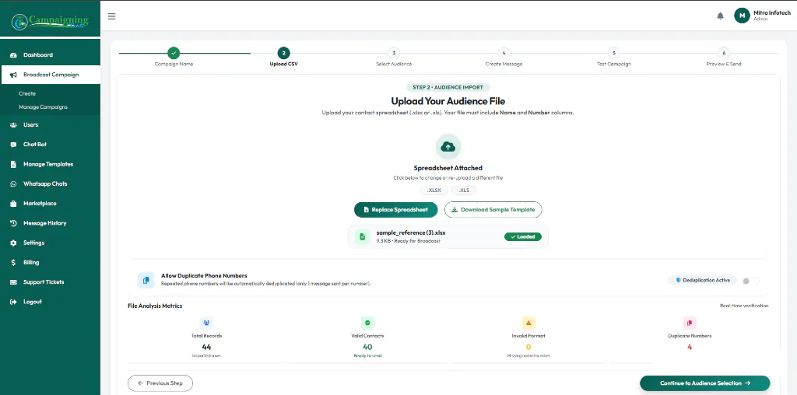This screenshot has height=395, width=797.
Task: Click the cloud upload icon
Action: click(448, 147)
